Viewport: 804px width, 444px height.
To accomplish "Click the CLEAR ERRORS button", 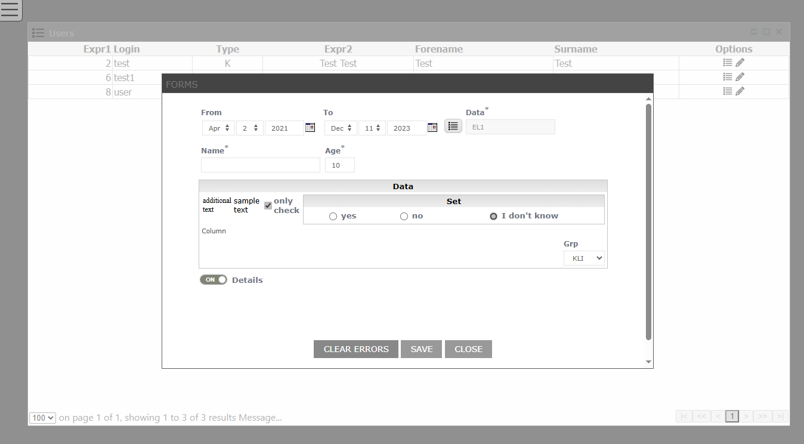I will [x=356, y=349].
